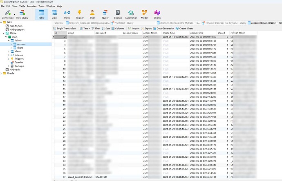282x181 pixels.
Task: Click the User toolbar icon
Action: 92,14
